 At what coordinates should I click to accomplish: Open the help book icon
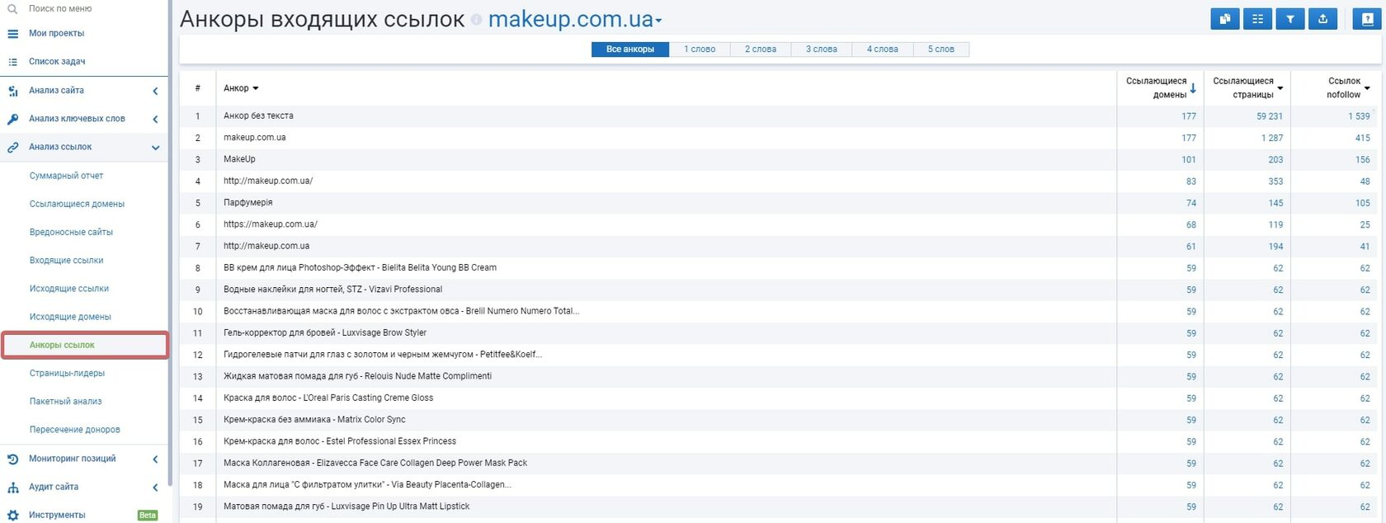click(x=1368, y=19)
